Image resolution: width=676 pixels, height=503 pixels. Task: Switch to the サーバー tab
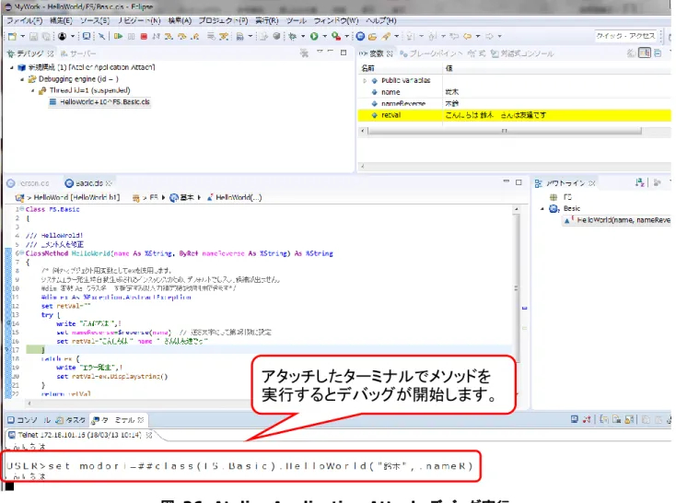click(78, 53)
